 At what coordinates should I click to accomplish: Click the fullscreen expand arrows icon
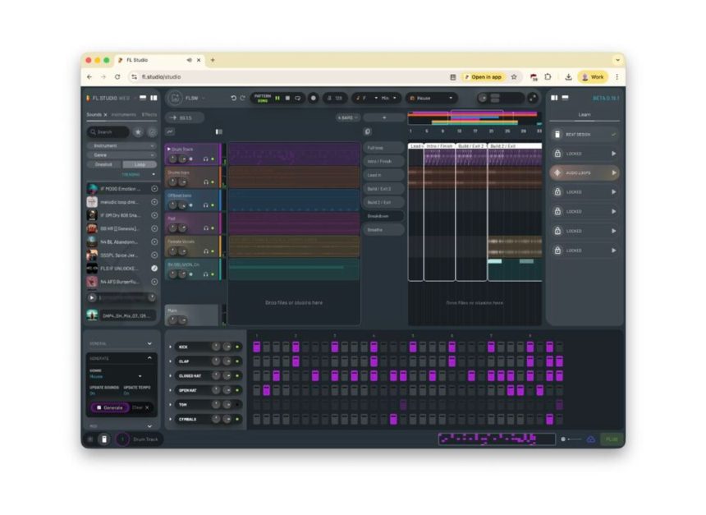click(x=532, y=98)
